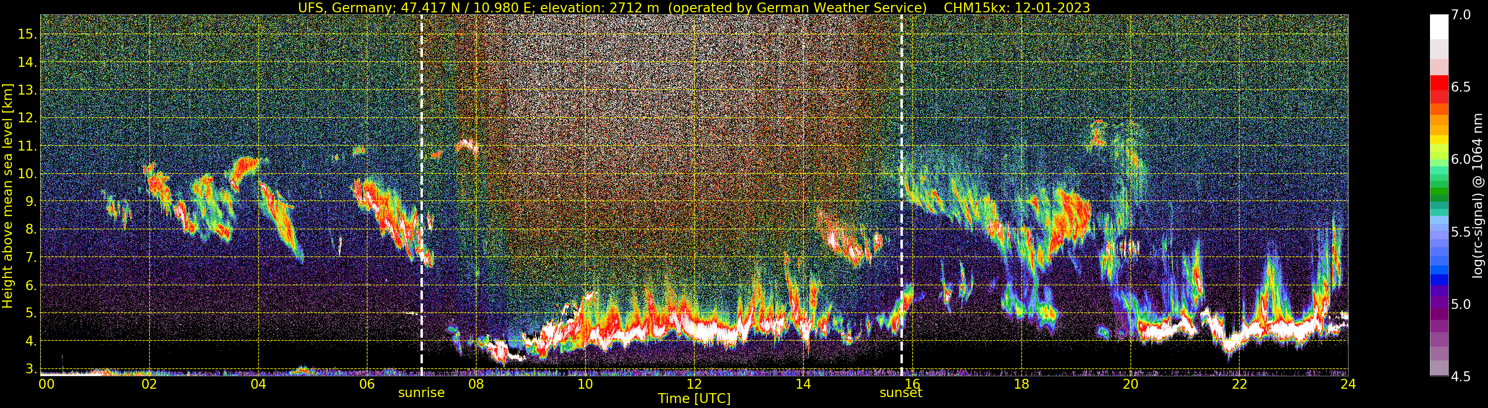Click the colorbar value '6.5'
Image resolution: width=1488 pixels, height=408 pixels.
[x=1460, y=87]
